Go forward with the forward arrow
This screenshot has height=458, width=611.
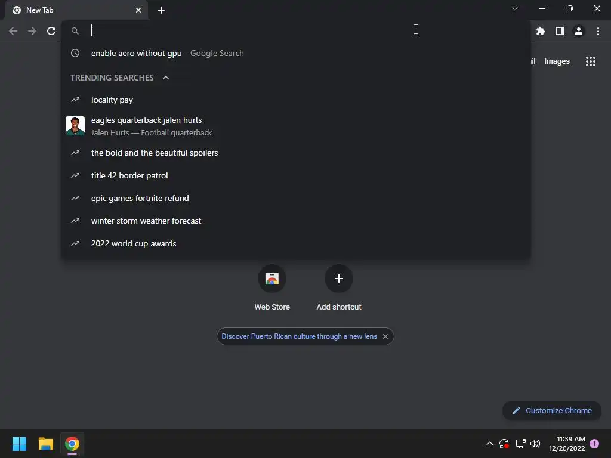coord(32,31)
